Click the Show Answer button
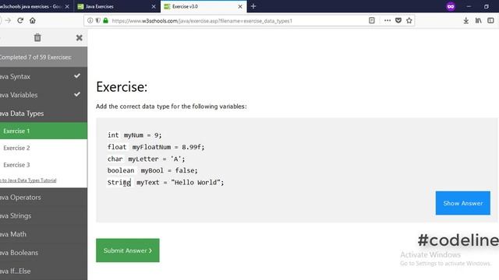 [462, 203]
